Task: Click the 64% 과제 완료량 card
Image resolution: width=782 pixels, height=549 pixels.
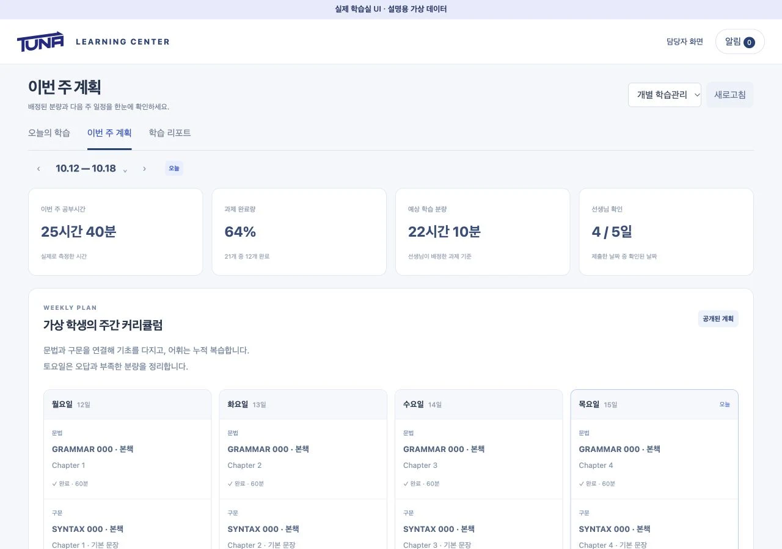Action: pyautogui.click(x=299, y=232)
